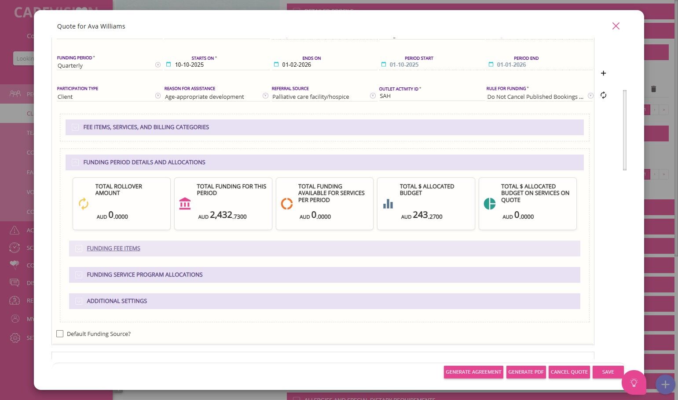Viewport: 678px width, 400px height.
Task: Click the chat bubble icon in the sidebar
Action: [x=15, y=283]
